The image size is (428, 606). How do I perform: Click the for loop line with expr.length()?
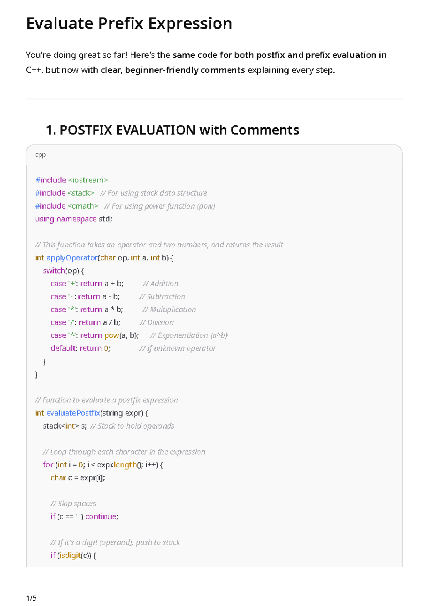pyautogui.click(x=103, y=465)
